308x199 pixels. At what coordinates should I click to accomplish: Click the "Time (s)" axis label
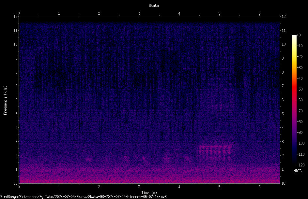coord(149,193)
